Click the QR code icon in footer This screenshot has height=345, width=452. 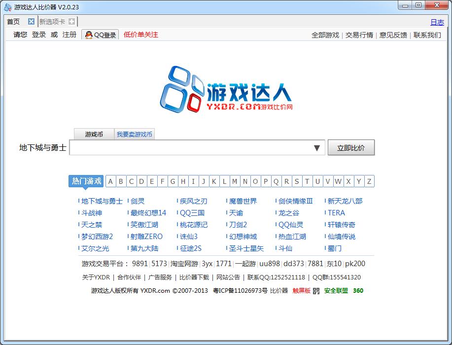click(316, 291)
